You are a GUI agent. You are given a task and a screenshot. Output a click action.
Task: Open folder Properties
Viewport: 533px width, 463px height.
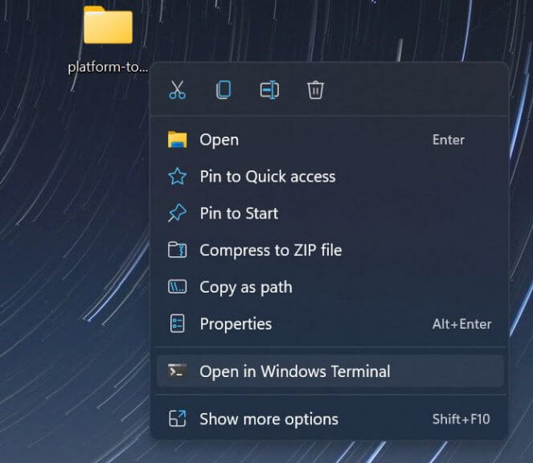[x=330, y=324]
